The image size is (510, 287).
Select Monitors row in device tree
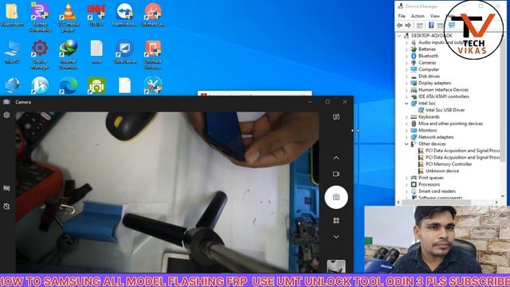[427, 130]
